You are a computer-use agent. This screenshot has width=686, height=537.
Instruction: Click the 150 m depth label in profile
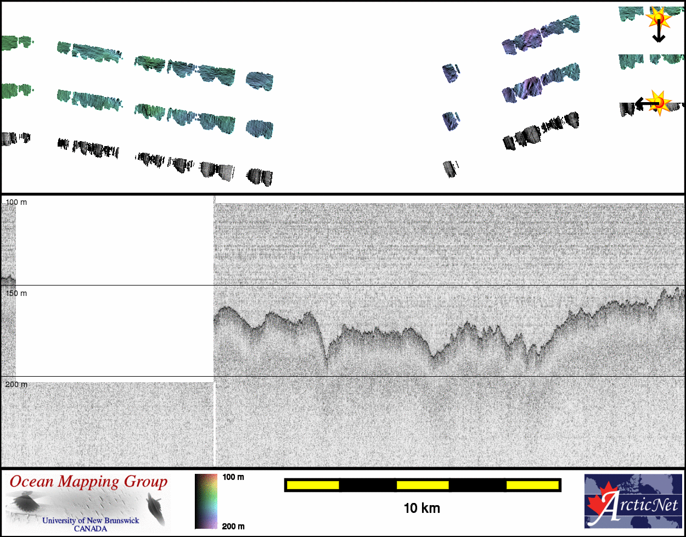pos(16,293)
